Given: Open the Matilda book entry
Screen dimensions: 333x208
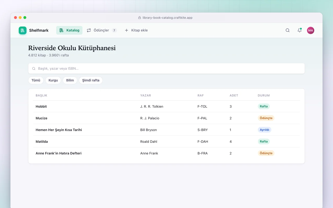Looking at the screenshot, I should [166, 141].
